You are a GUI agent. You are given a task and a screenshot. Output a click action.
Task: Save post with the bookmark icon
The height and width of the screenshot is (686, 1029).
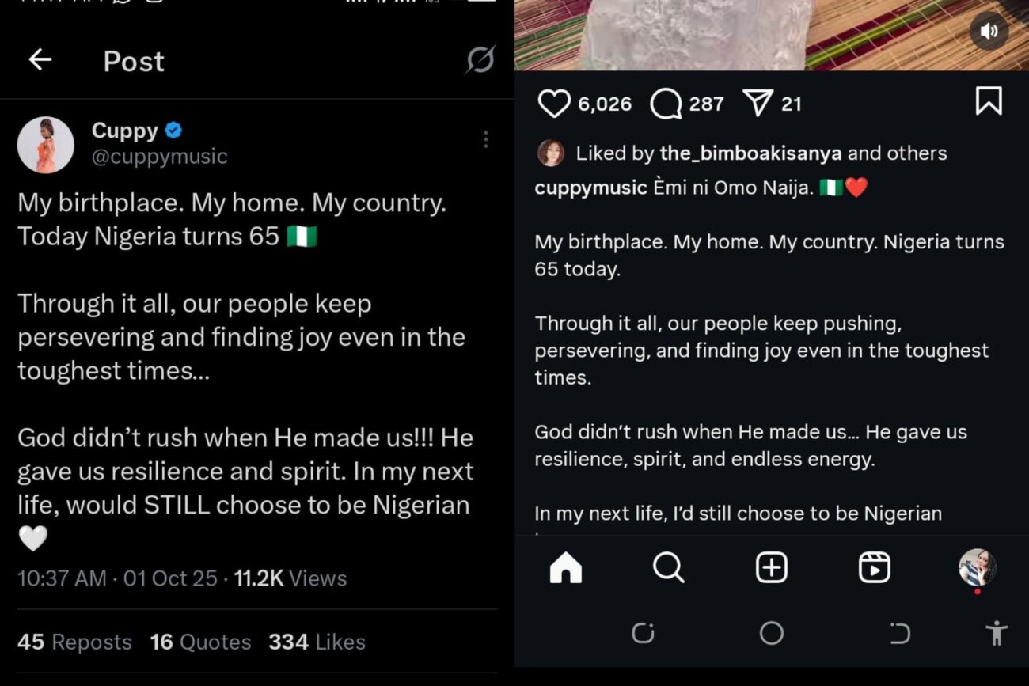click(x=988, y=101)
